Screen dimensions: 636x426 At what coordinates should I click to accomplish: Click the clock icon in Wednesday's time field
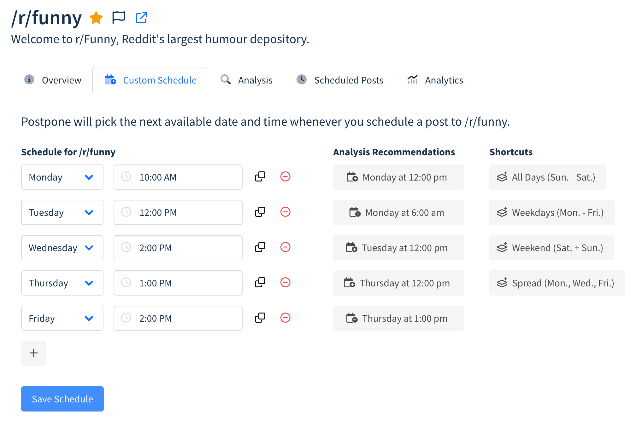tap(127, 248)
